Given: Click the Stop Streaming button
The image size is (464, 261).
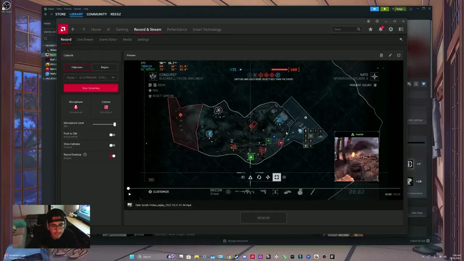Looking at the screenshot, I should click(x=91, y=88).
